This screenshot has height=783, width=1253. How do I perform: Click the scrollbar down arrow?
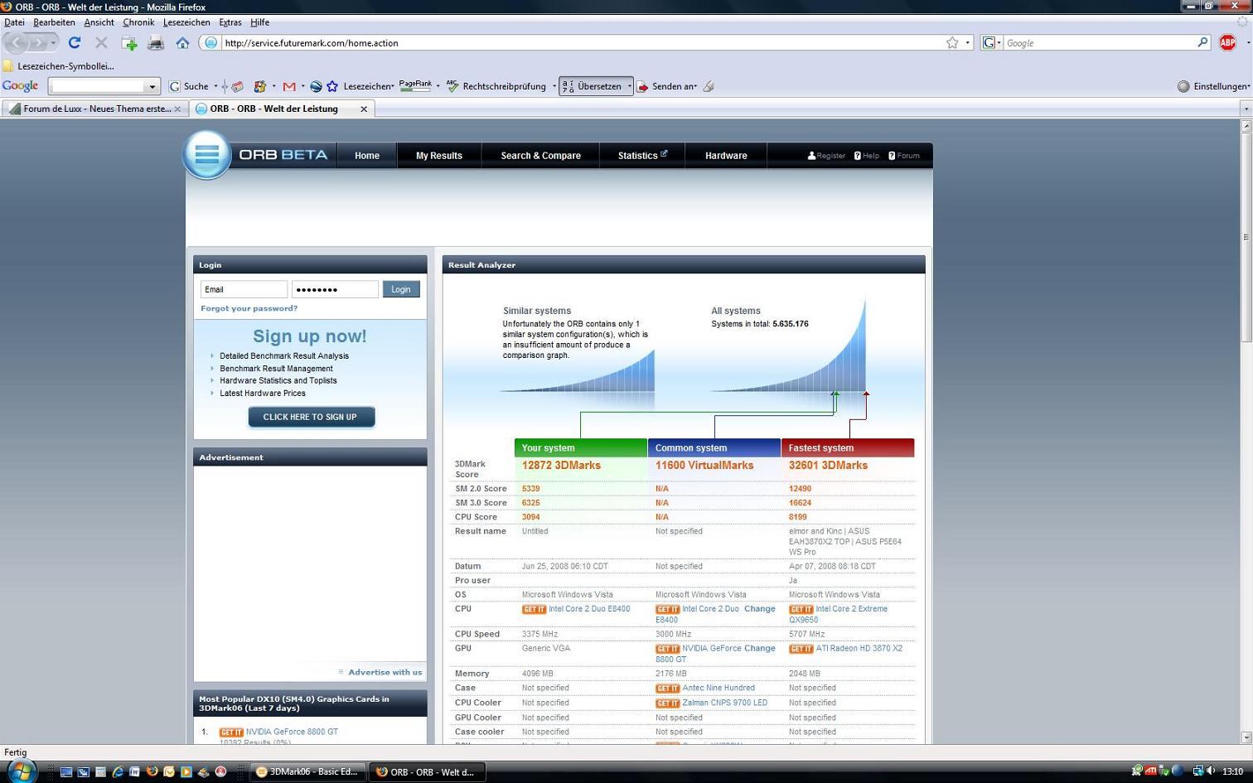point(1246,737)
